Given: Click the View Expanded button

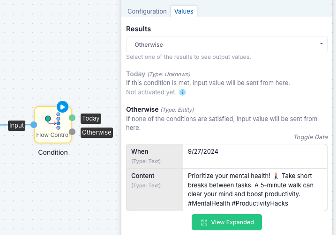Looking at the screenshot, I should click(227, 222).
